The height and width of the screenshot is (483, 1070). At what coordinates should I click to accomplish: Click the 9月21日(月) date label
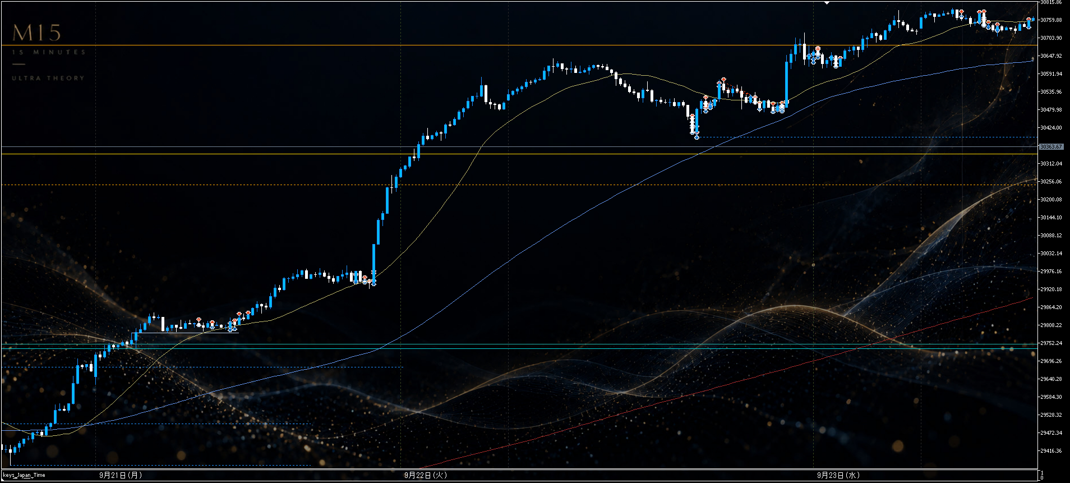coord(121,475)
